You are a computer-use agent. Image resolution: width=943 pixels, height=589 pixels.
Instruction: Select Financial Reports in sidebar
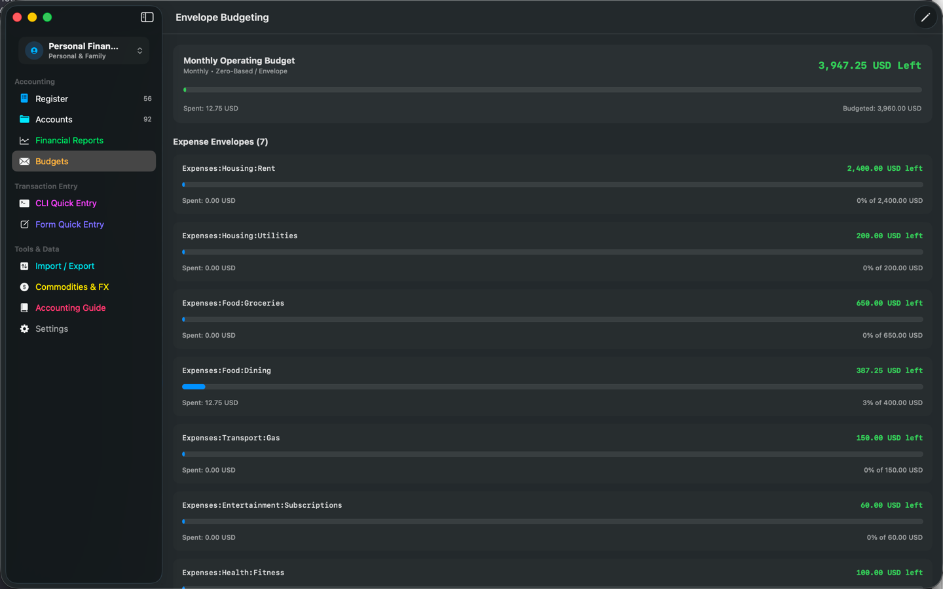tap(84, 140)
